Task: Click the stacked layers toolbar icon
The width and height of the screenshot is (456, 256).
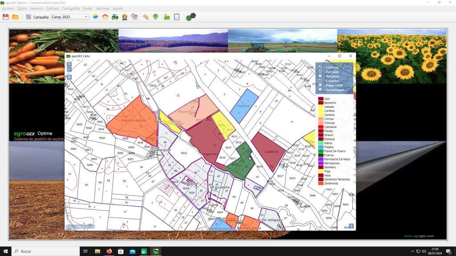Action: click(x=95, y=17)
